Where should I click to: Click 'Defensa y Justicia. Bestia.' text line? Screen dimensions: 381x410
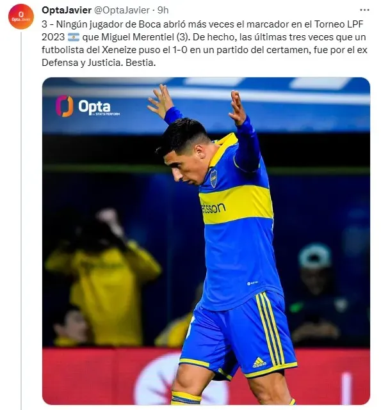pyautogui.click(x=99, y=63)
